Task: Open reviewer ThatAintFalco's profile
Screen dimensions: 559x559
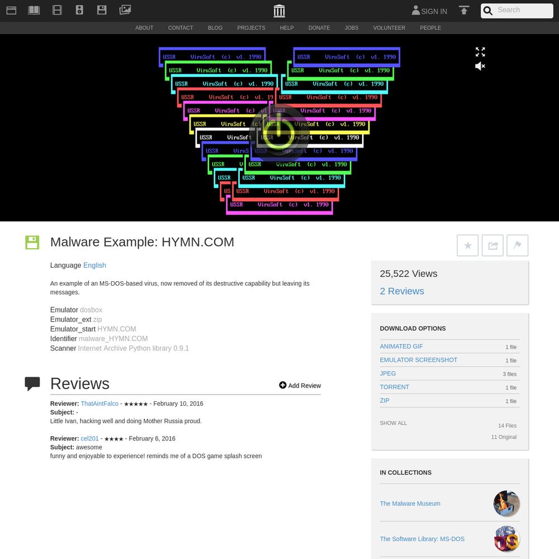Action: [x=100, y=404]
